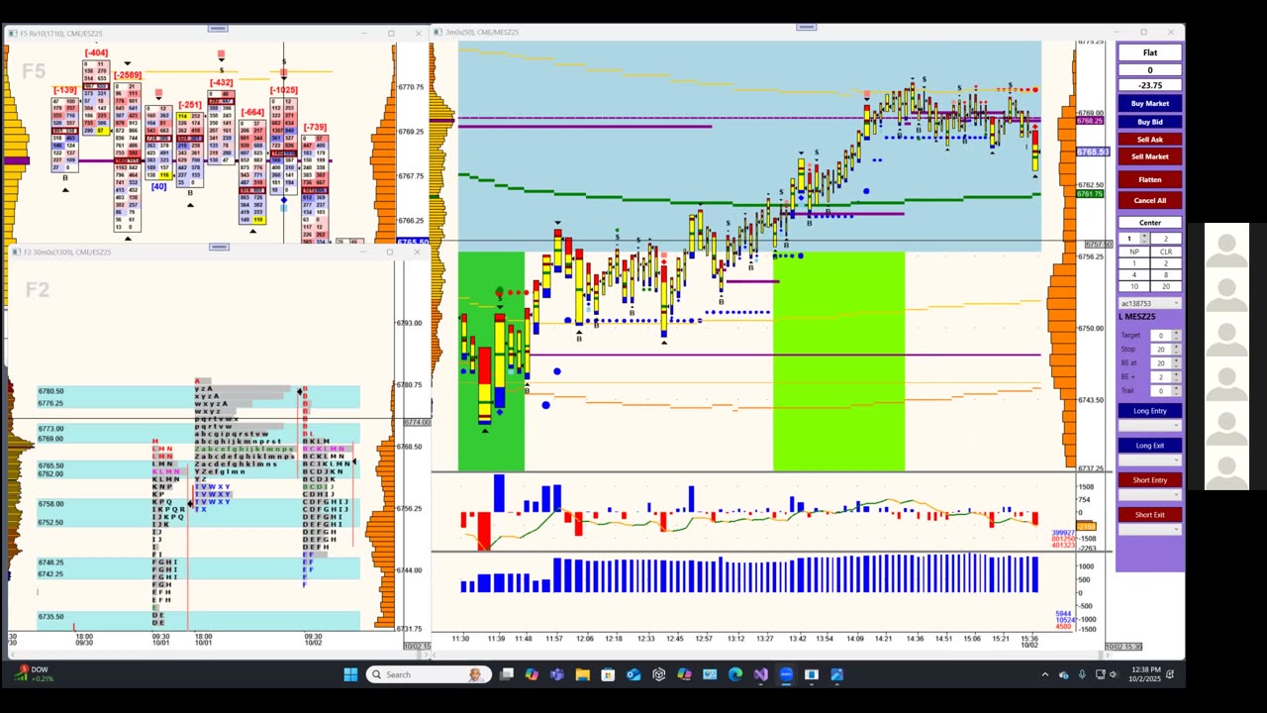1267x713 pixels.
Task: Open Microsoft Teams from the taskbar
Action: pos(556,674)
